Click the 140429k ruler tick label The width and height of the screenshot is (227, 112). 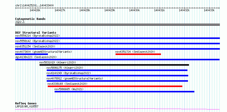110,10
